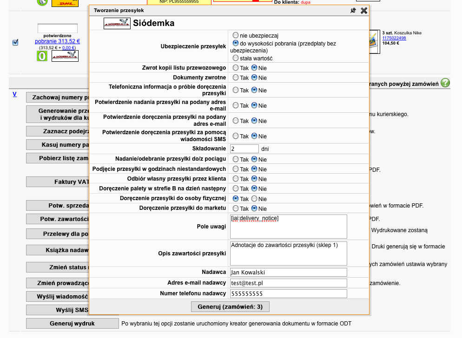
Task: Choose Nie for Doręczenie przesyłki do osoby fizycznej
Action: 254,199
